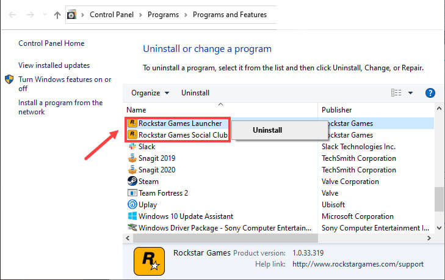Viewport: 445px width, 280px height.
Task: Select the Slack program row
Action: pos(147,147)
